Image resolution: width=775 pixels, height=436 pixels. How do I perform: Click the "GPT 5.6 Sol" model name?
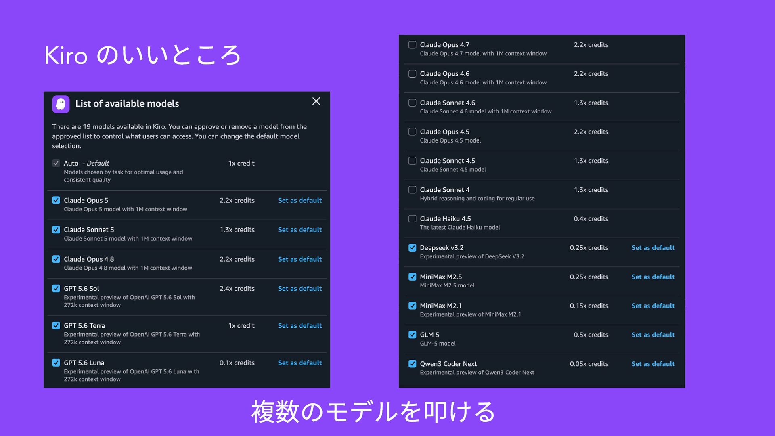(x=82, y=289)
